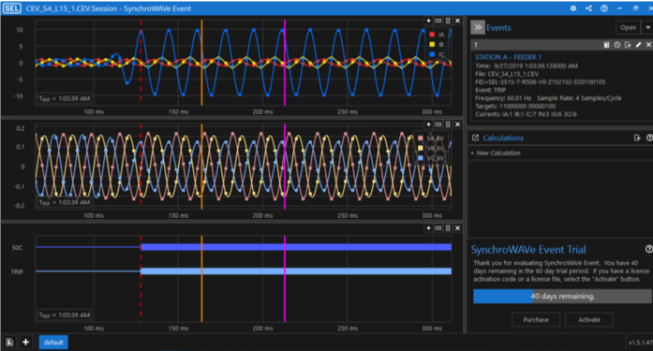Click the Currents: IA:1 IB:1 IC:7 line
The height and width of the screenshot is (351, 653).
point(526,114)
